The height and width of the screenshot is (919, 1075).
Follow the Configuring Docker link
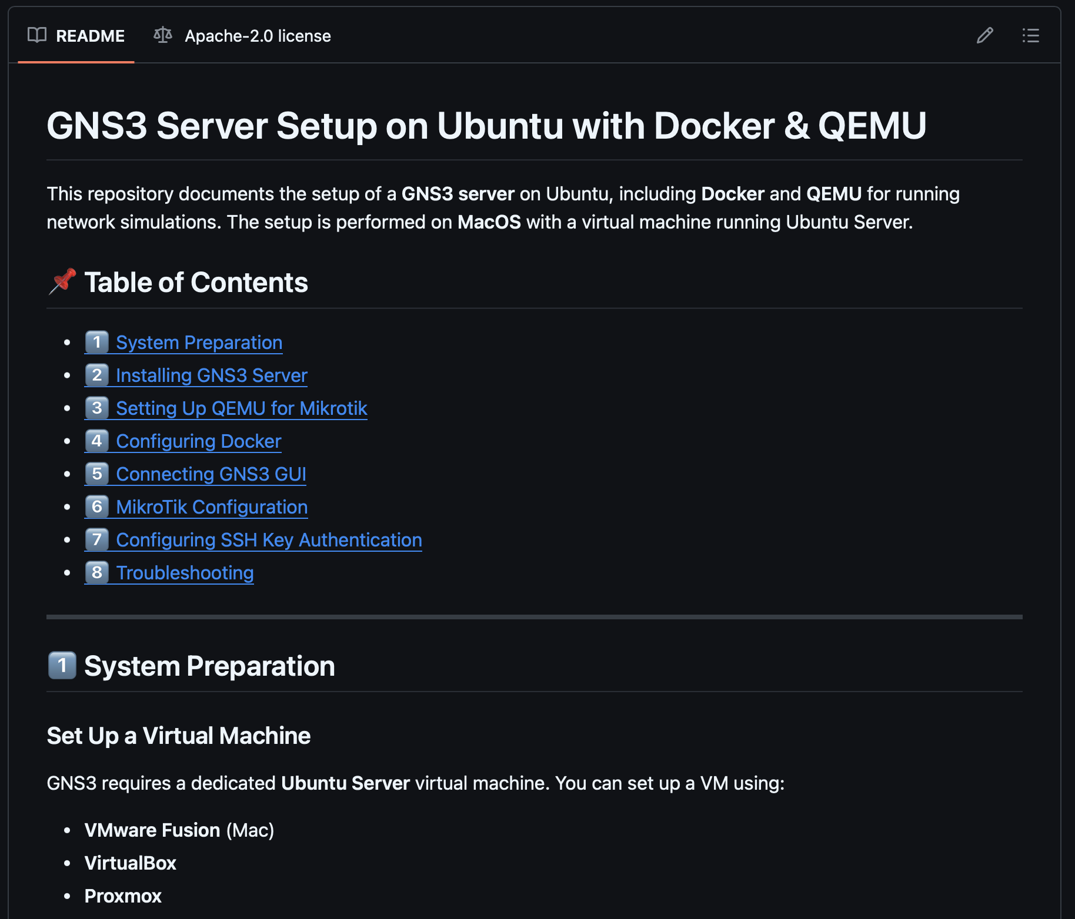(183, 441)
